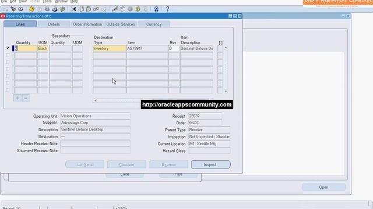Click the Express button
The image size is (373, 209).
point(168,164)
